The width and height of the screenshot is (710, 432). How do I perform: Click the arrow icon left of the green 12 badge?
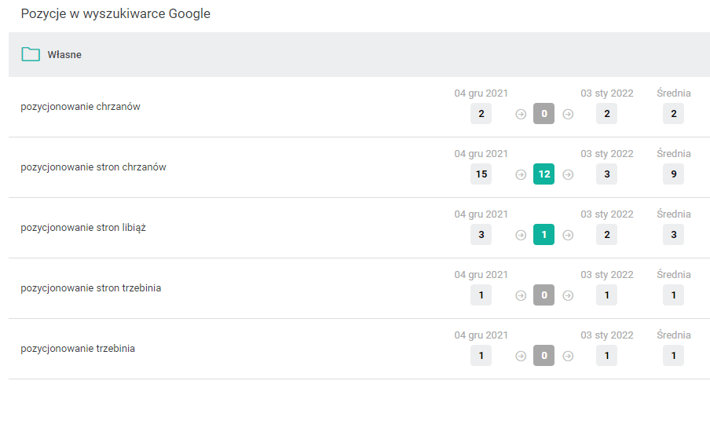tap(520, 174)
